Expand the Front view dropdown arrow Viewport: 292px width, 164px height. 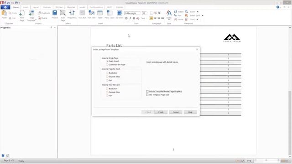(197, 19)
